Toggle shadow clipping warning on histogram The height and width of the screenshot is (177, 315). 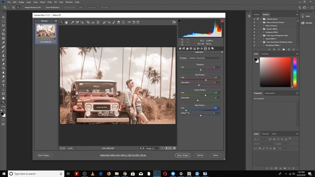pyautogui.click(x=179, y=21)
